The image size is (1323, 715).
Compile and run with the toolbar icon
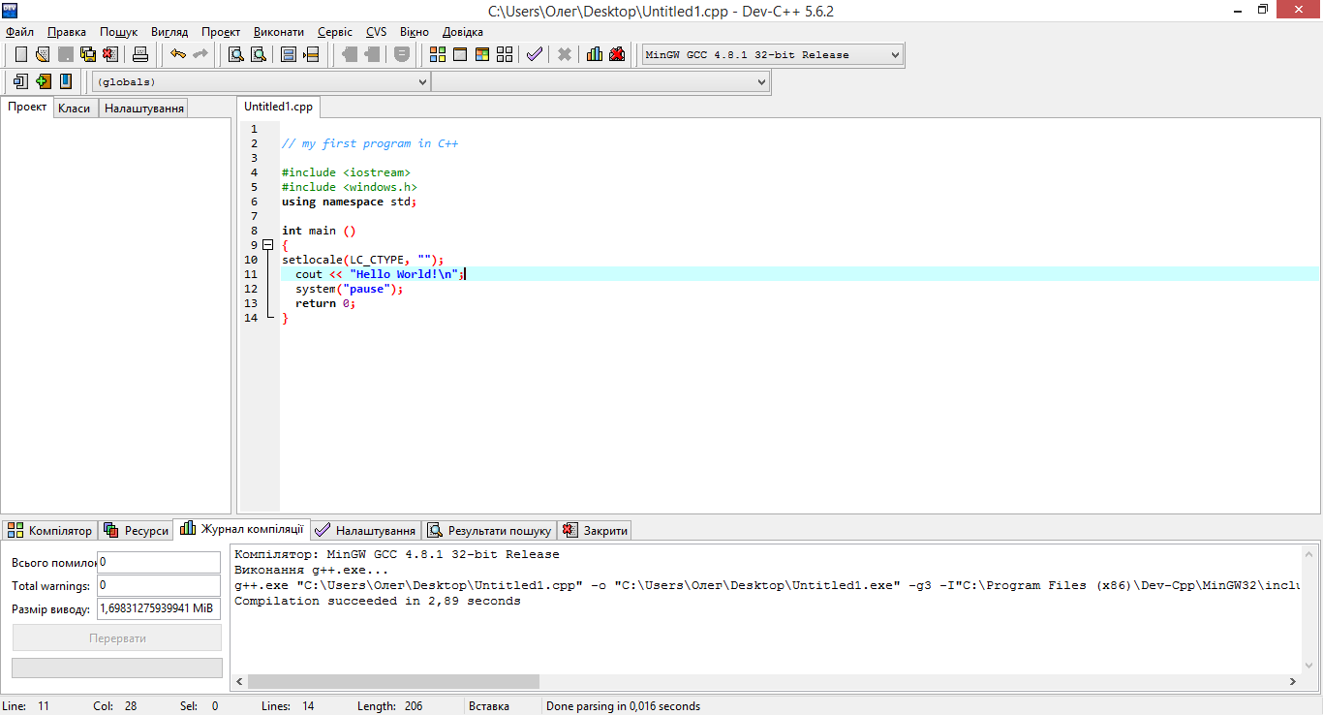pyautogui.click(x=482, y=54)
